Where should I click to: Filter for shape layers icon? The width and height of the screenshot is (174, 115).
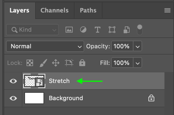click(112, 30)
